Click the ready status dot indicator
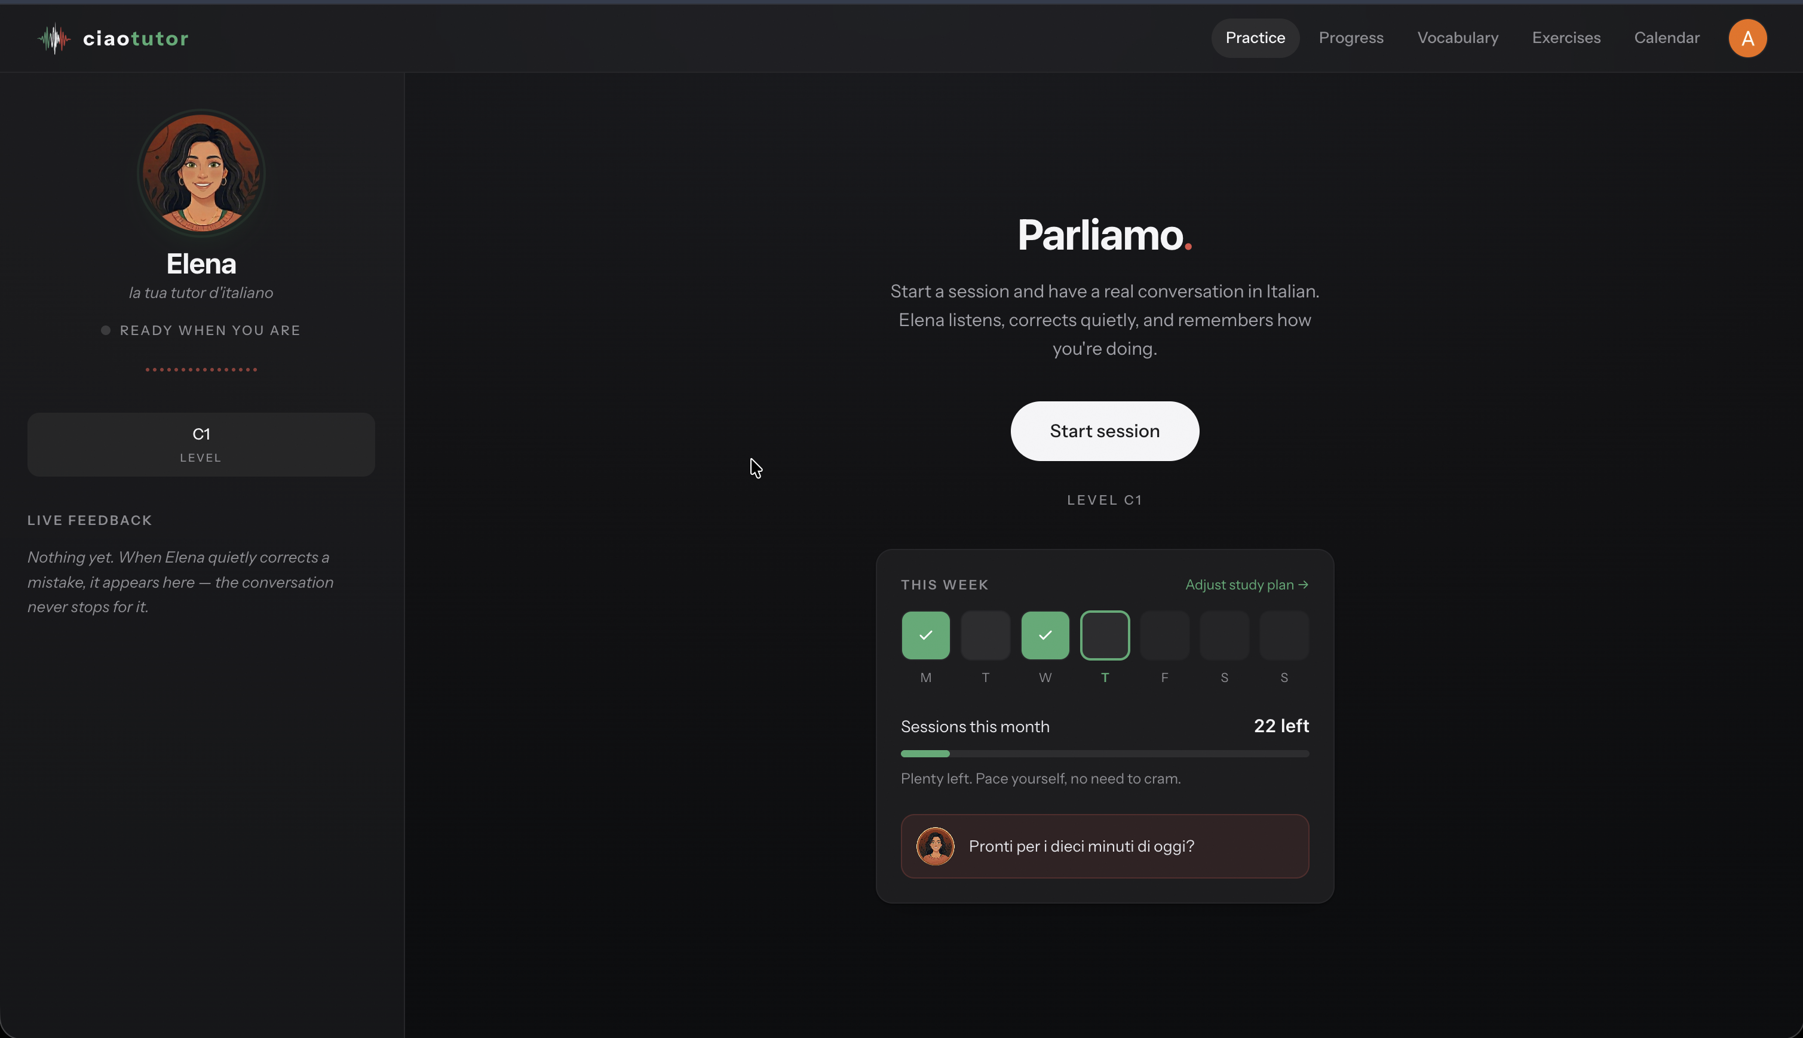This screenshot has width=1803, height=1038. click(x=106, y=330)
